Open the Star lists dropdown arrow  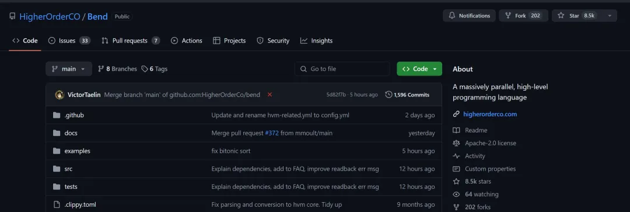coord(610,16)
